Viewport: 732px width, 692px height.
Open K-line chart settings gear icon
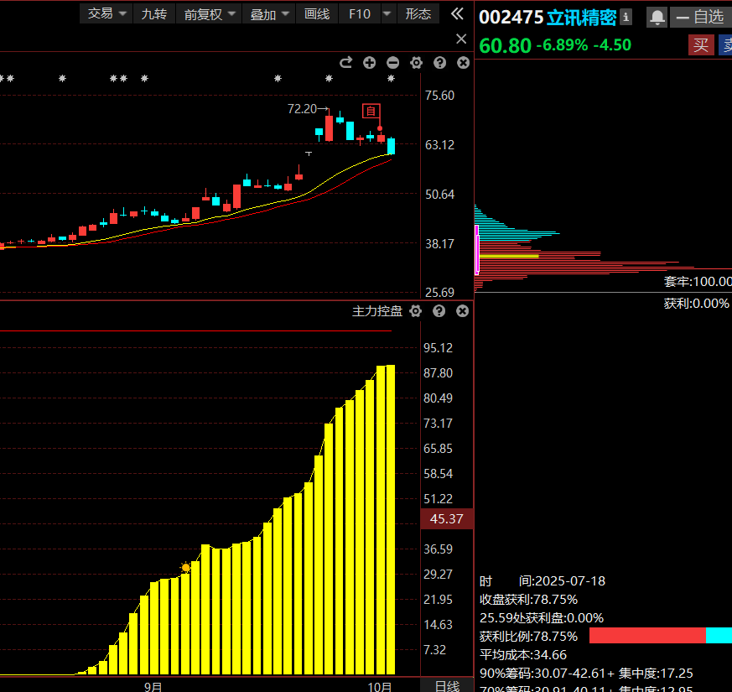(x=417, y=63)
